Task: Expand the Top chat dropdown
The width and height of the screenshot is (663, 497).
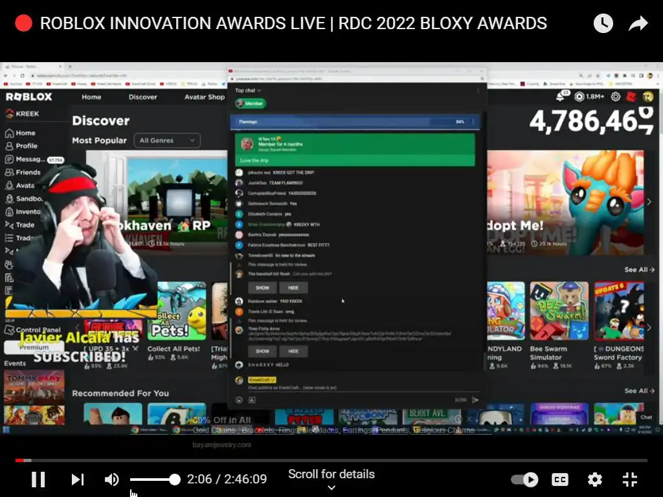Action: [248, 91]
